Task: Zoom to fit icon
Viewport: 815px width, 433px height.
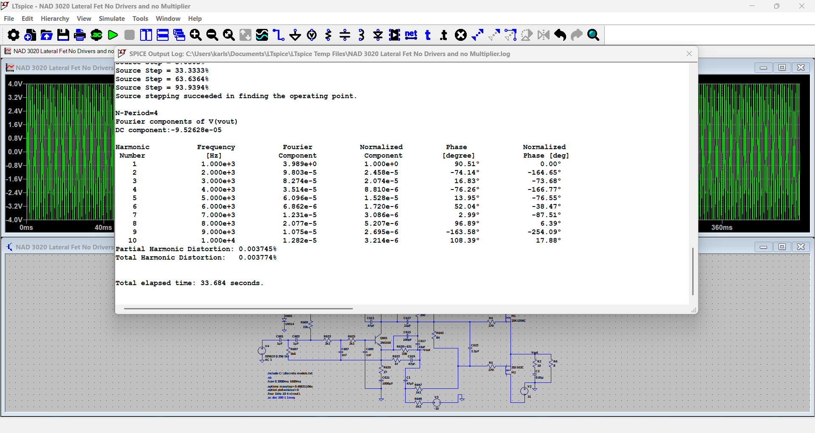Action: point(229,35)
